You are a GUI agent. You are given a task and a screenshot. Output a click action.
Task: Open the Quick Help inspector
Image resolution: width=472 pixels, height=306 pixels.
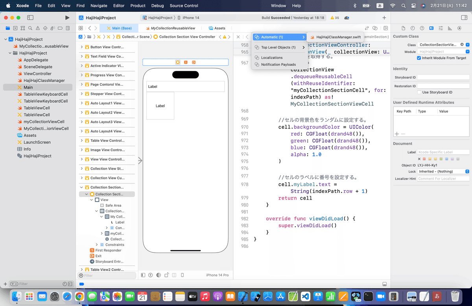(x=422, y=28)
